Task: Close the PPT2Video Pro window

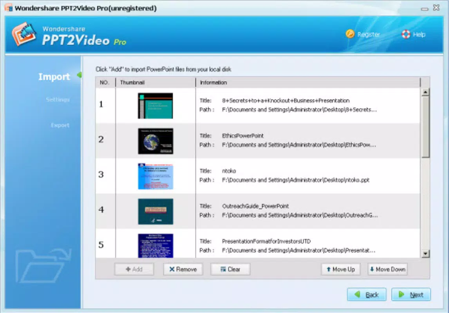Action: (436, 8)
